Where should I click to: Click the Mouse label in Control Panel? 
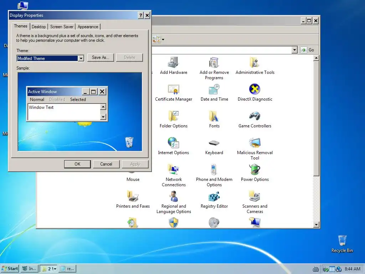[x=133, y=179]
